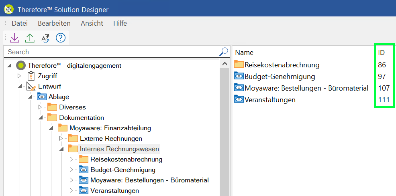Click the Diverses folder icon in tree
This screenshot has height=196, width=396.
click(52, 107)
